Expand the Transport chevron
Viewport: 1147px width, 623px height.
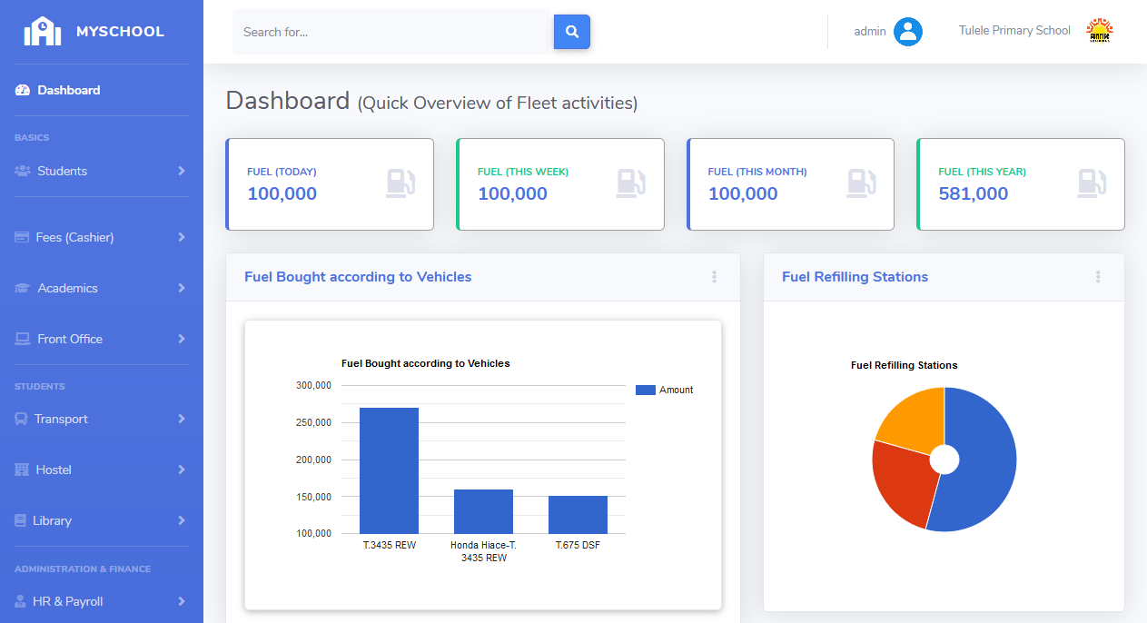(x=182, y=419)
